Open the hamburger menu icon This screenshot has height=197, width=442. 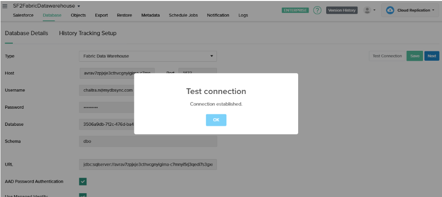(x=5, y=6)
